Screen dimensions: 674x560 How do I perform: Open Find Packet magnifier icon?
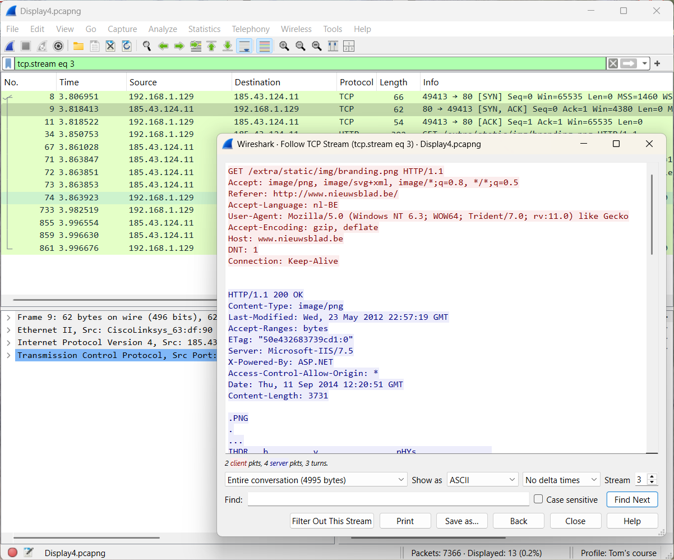pyautogui.click(x=147, y=46)
